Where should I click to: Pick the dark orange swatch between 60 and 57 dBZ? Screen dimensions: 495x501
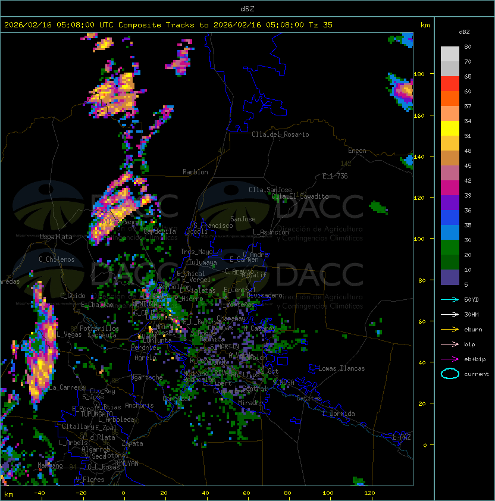click(450, 98)
